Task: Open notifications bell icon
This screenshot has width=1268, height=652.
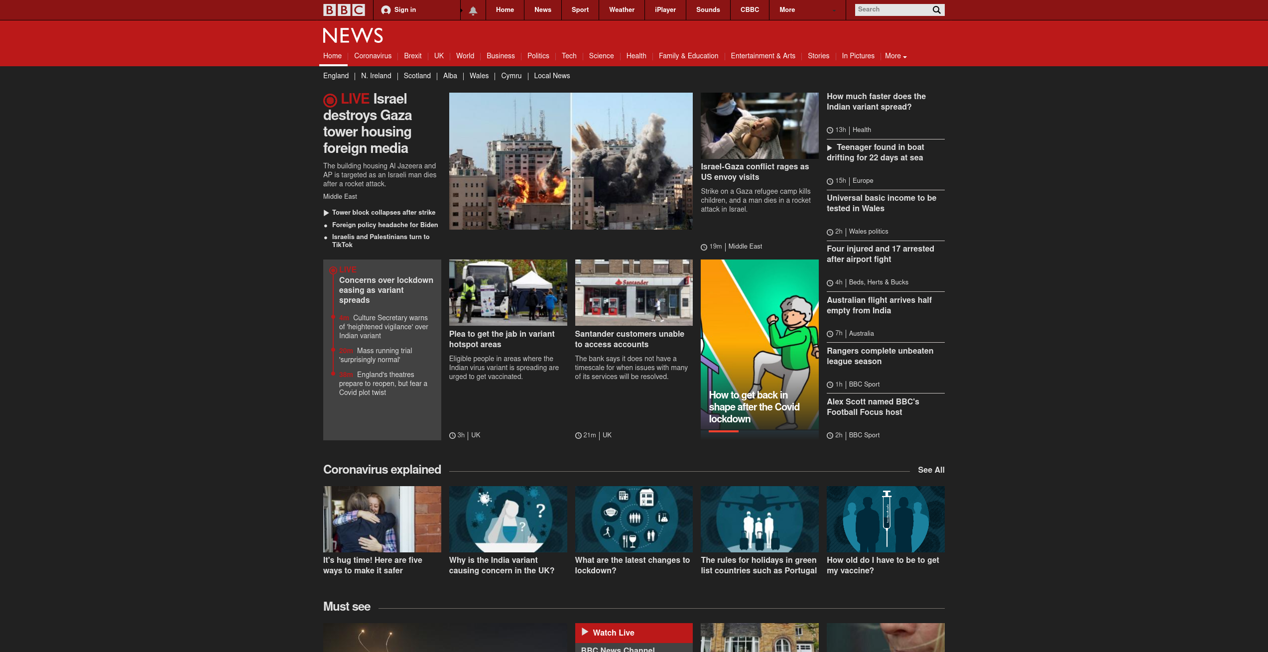Action: [x=473, y=10]
